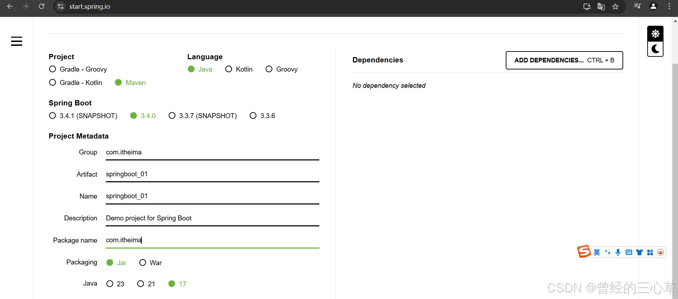This screenshot has width=678, height=299.
Task: Choose Spring Boot 3.4.0
Action: (x=143, y=116)
